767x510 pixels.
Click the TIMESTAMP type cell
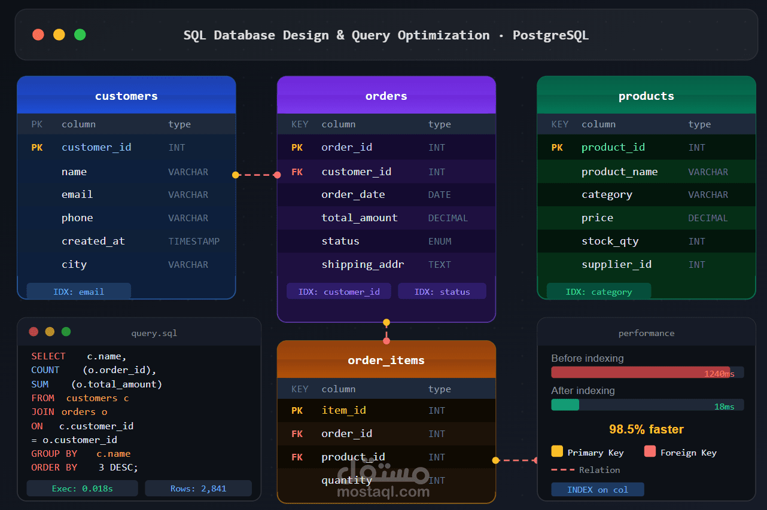(x=194, y=242)
